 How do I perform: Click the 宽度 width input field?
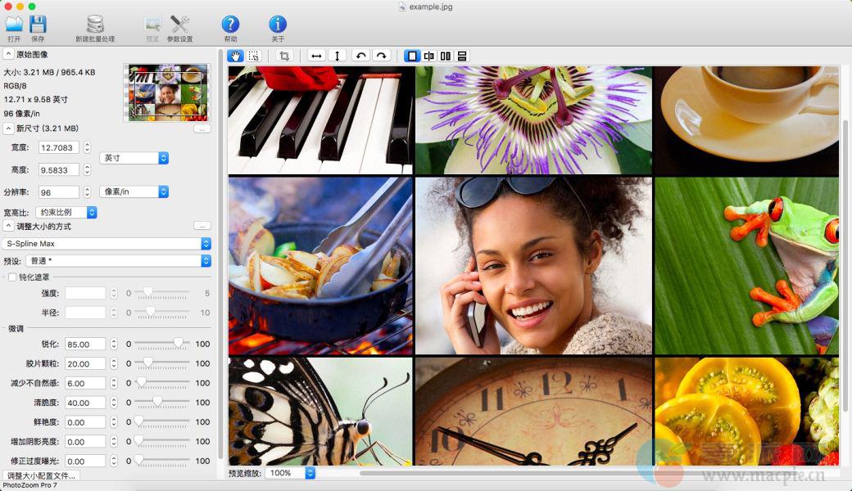[x=60, y=148]
